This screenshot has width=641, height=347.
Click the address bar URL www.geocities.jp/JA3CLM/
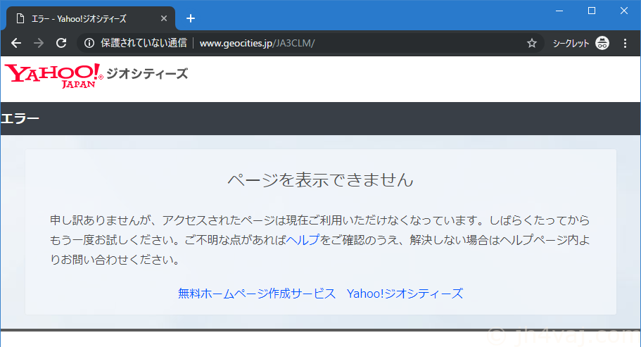(x=257, y=43)
